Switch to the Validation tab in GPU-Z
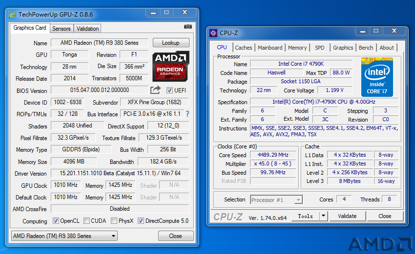415x254 pixels. coord(87,29)
